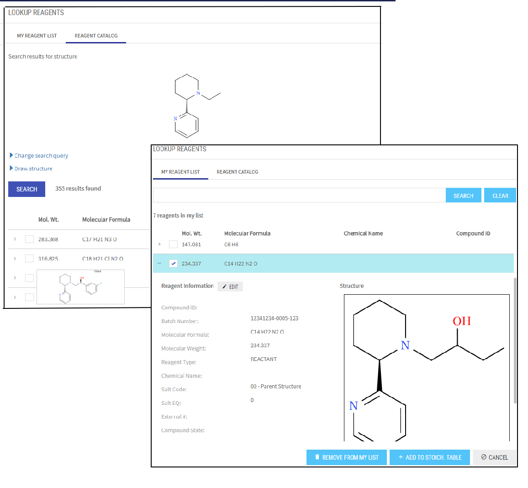
Task: Select the checked checkbox for reagent 234.337
Action: pos(173,263)
